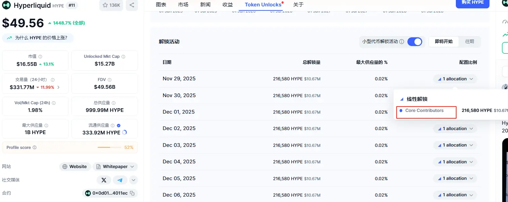Click the 配置比例 column header
The height and width of the screenshot is (202, 508).
(468, 62)
